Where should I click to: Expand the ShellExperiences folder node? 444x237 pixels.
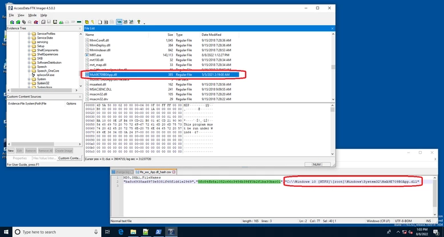pyautogui.click(x=29, y=55)
